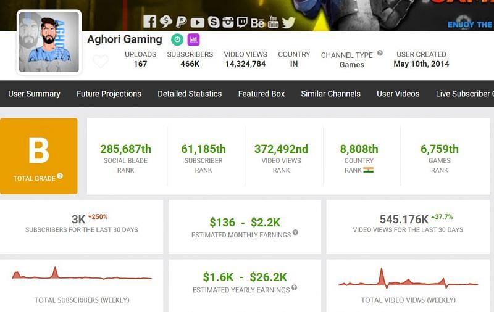Open the Detailed Statistics tab
The width and height of the screenshot is (494, 312).
tap(190, 94)
